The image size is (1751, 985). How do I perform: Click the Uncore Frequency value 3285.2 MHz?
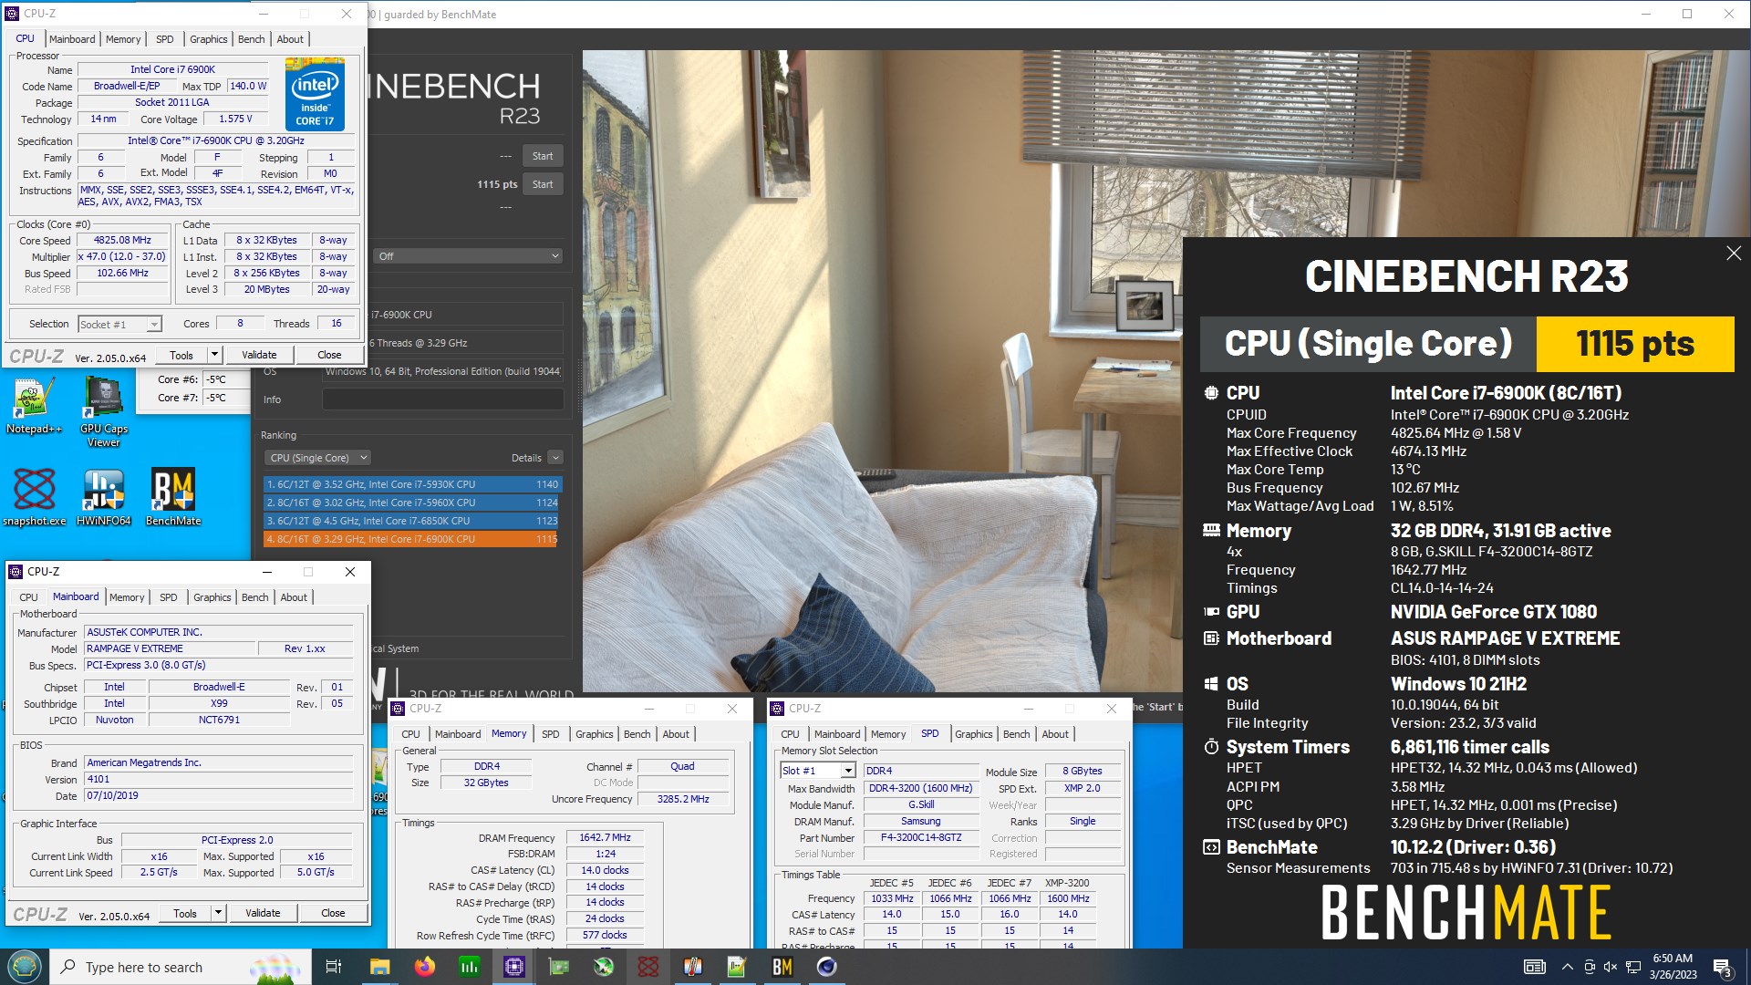(683, 799)
